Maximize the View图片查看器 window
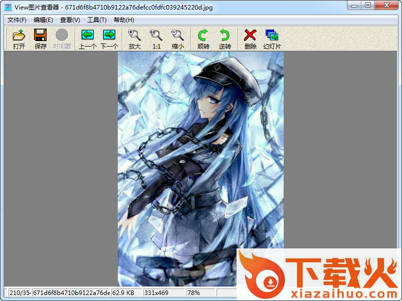Viewport: 402px width, 301px height. click(x=368, y=6)
